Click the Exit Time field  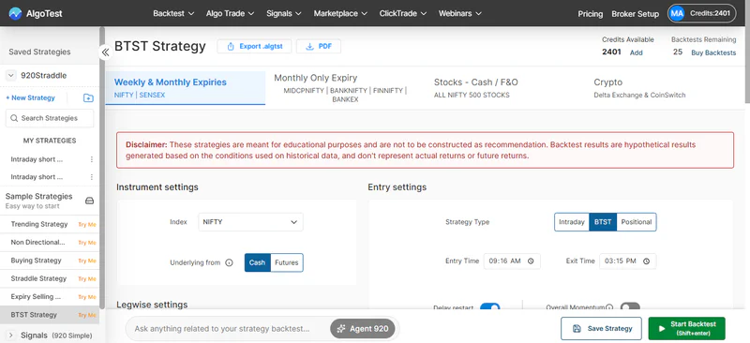pos(627,261)
